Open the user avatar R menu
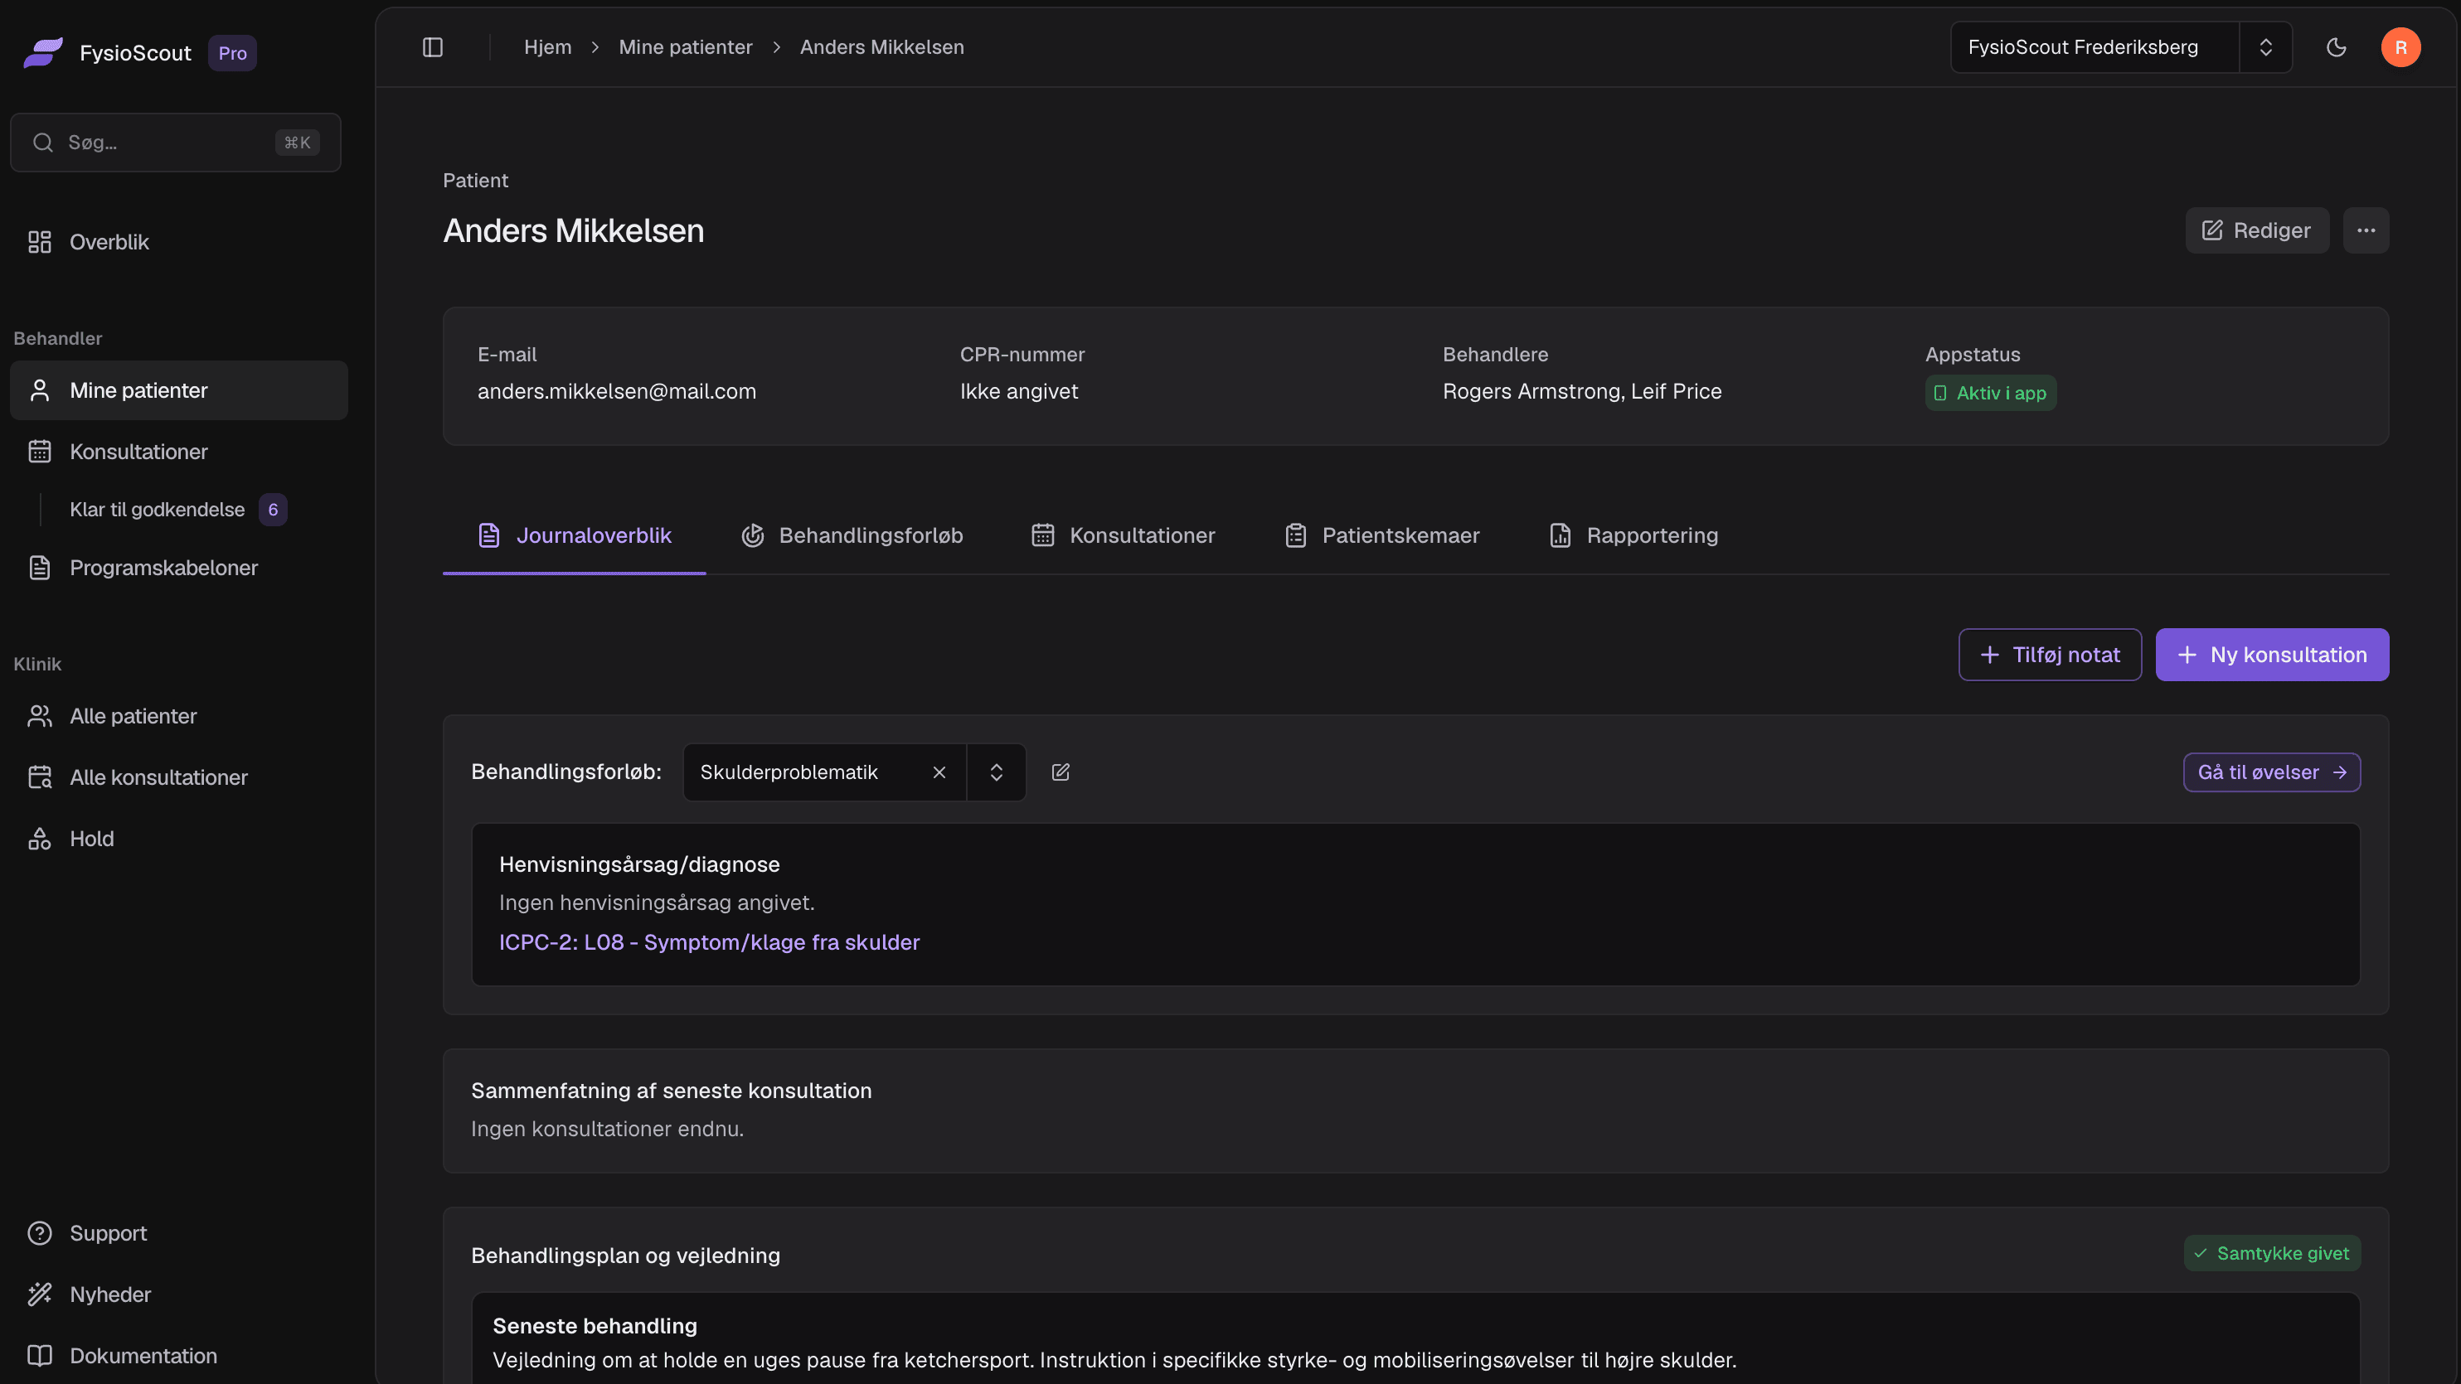Screen dimensions: 2461x1384 click(x=2400, y=46)
